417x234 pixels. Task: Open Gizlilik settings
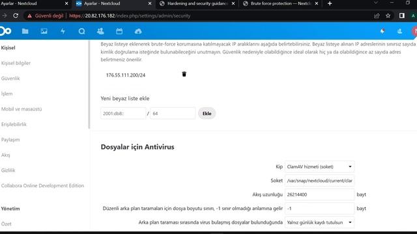pyautogui.click(x=8, y=170)
